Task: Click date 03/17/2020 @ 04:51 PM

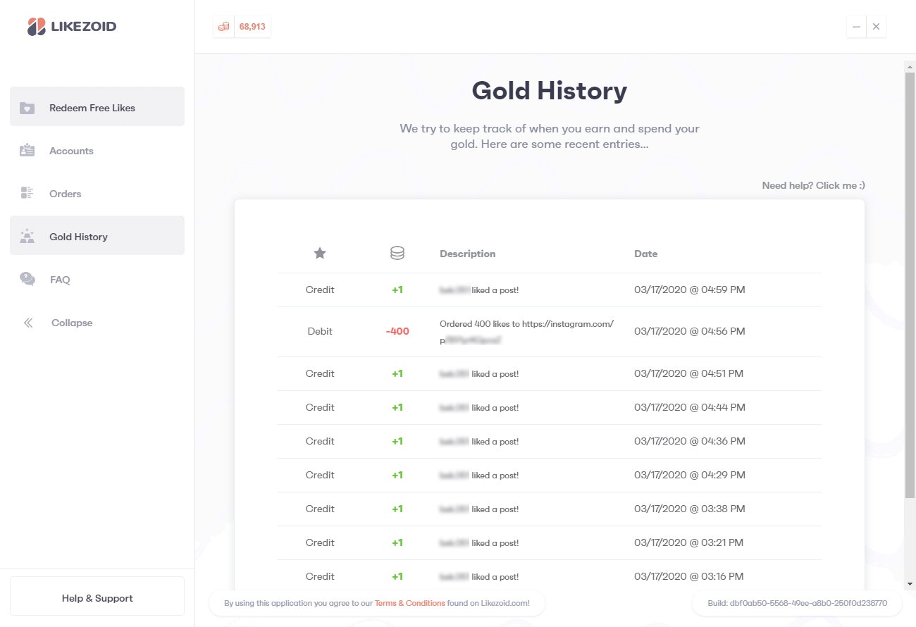Action: coord(688,373)
